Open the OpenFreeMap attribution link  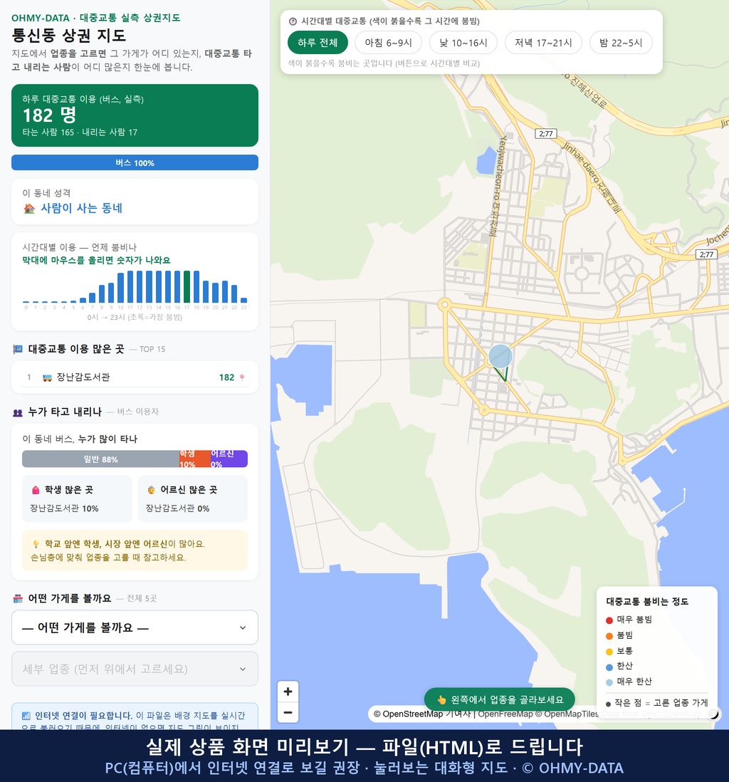coord(505,714)
